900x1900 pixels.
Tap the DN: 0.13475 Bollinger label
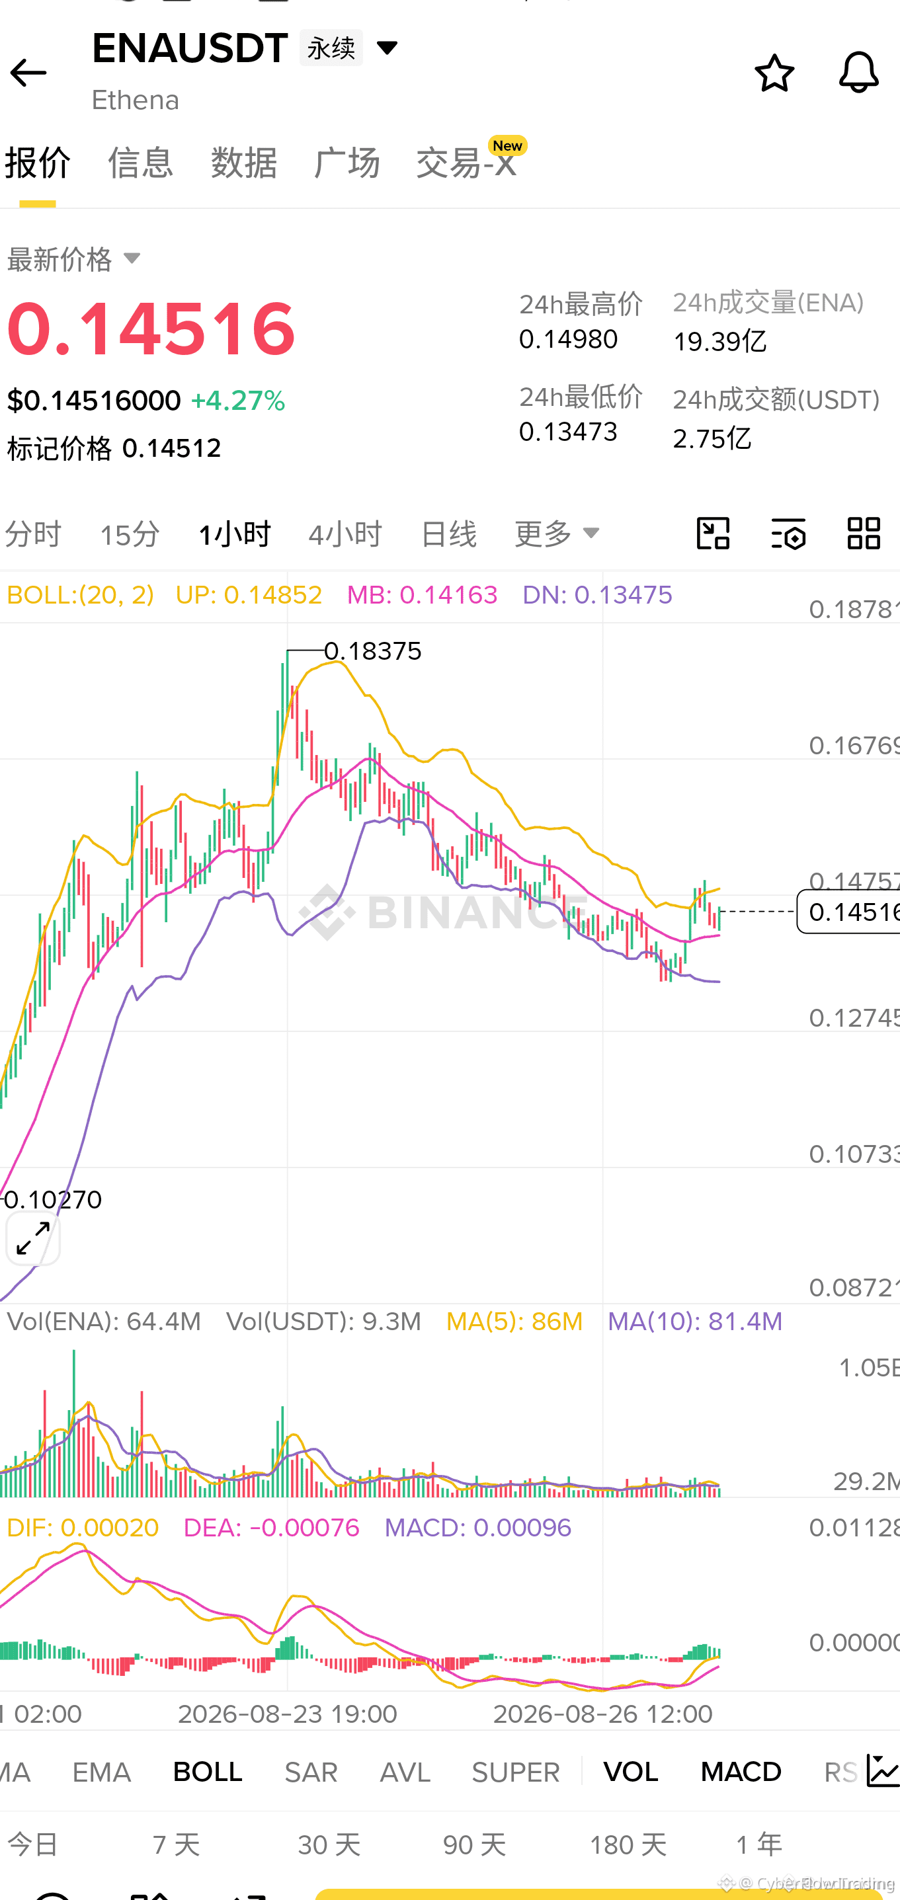pyautogui.click(x=598, y=594)
